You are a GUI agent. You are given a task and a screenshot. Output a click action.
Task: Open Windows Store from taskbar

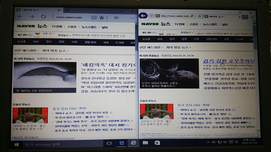tap(157, 142)
